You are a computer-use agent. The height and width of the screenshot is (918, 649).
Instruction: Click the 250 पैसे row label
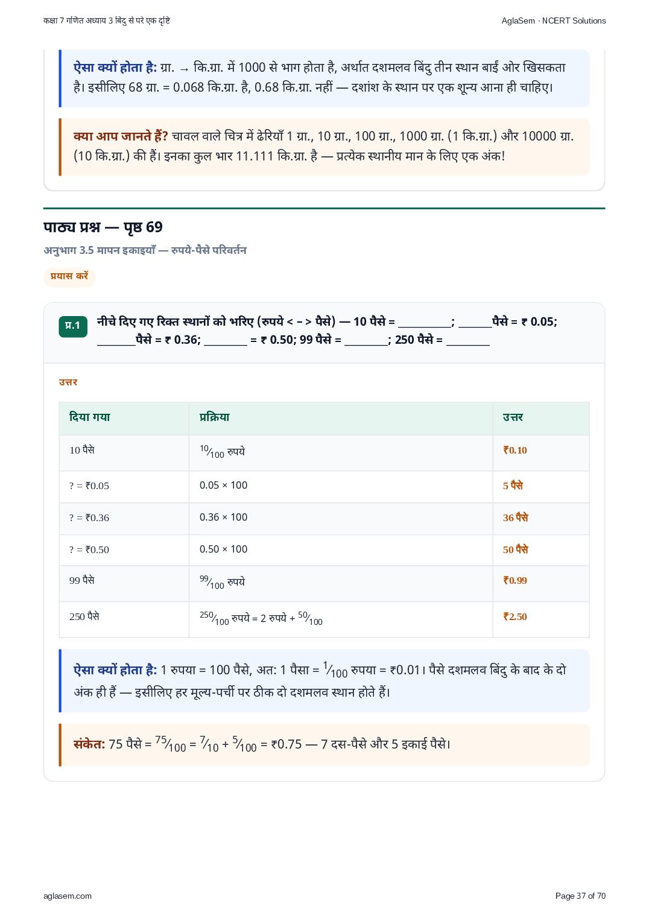[x=84, y=616]
